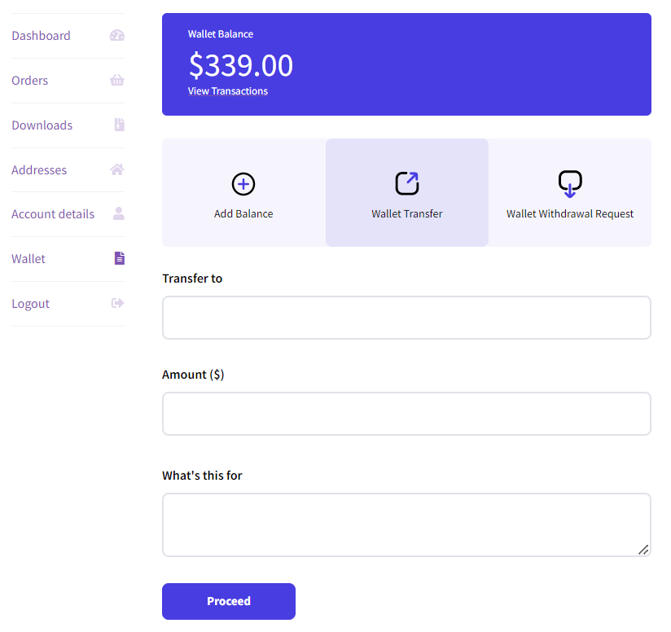Click the Orders basket icon

point(116,81)
